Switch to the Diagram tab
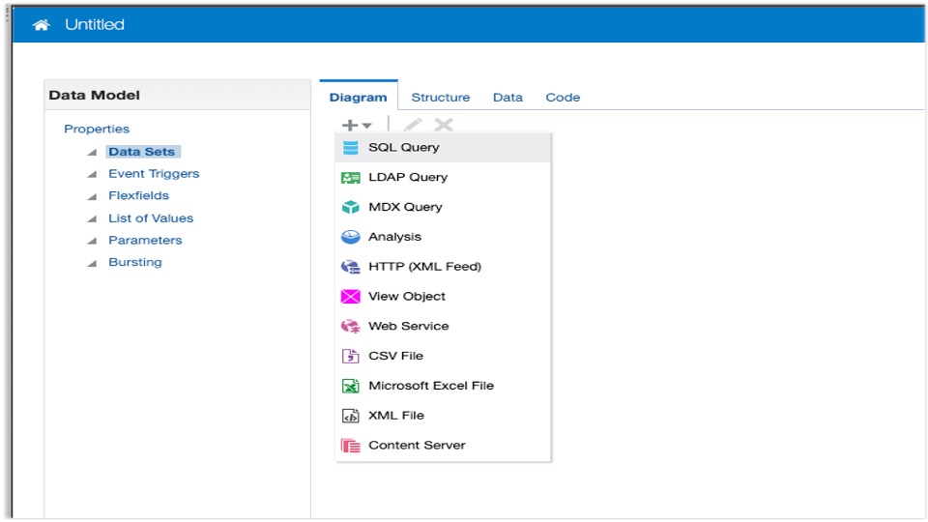This screenshot has width=928, height=522. coord(358,97)
